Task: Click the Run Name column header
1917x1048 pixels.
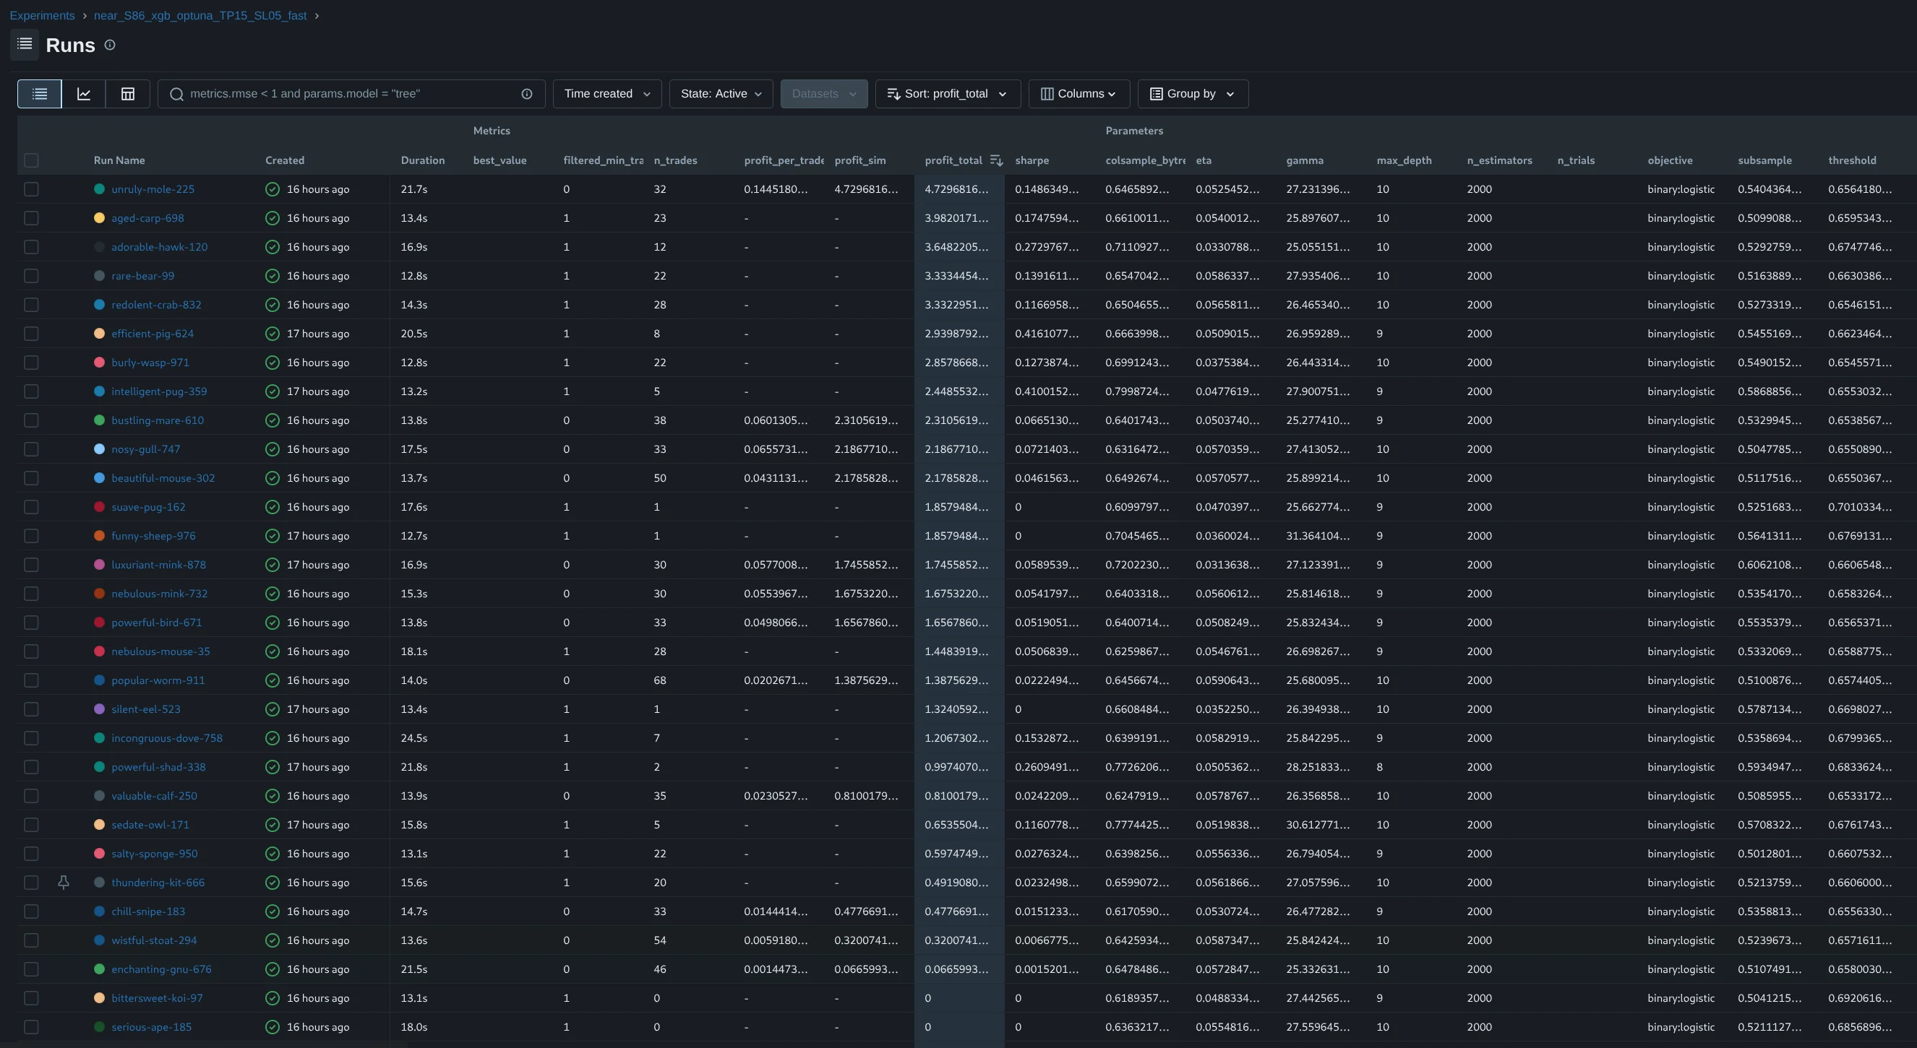Action: coord(119,160)
